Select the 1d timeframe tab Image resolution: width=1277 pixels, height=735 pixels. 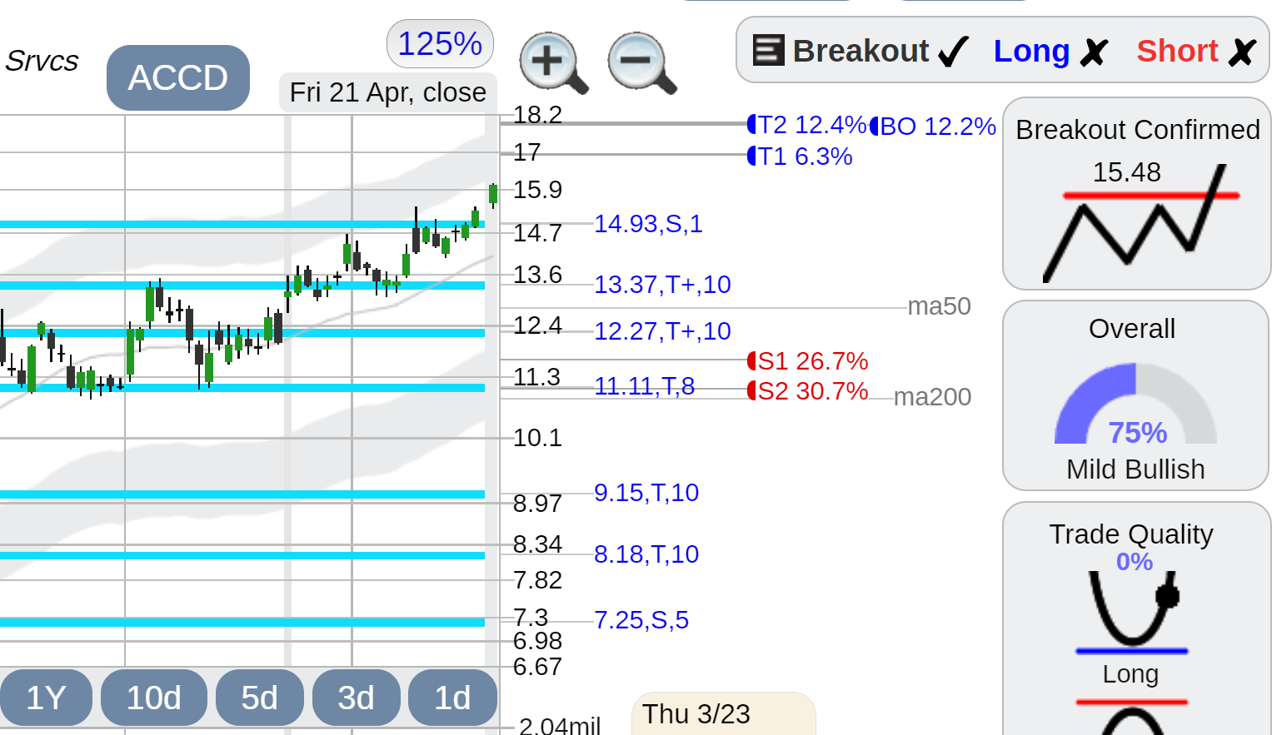[x=452, y=698]
